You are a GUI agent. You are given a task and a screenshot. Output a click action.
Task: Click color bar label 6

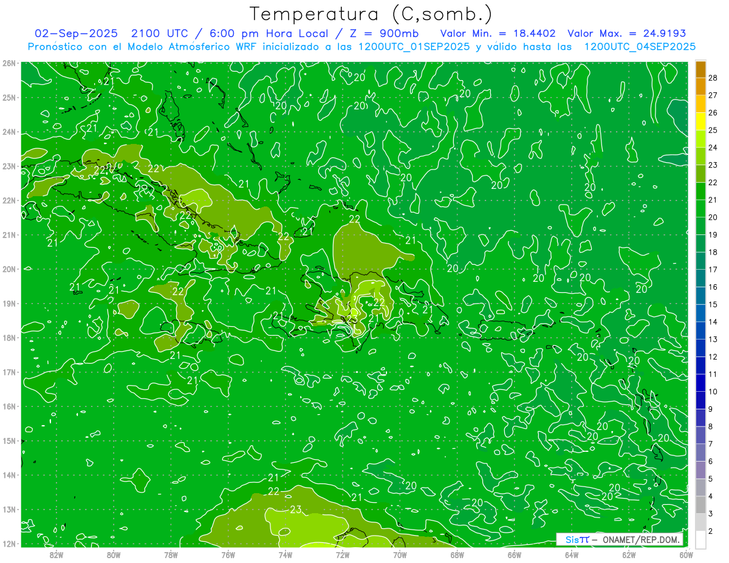click(x=711, y=462)
